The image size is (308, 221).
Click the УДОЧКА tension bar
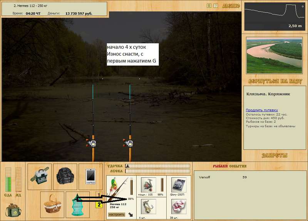tap(158, 166)
